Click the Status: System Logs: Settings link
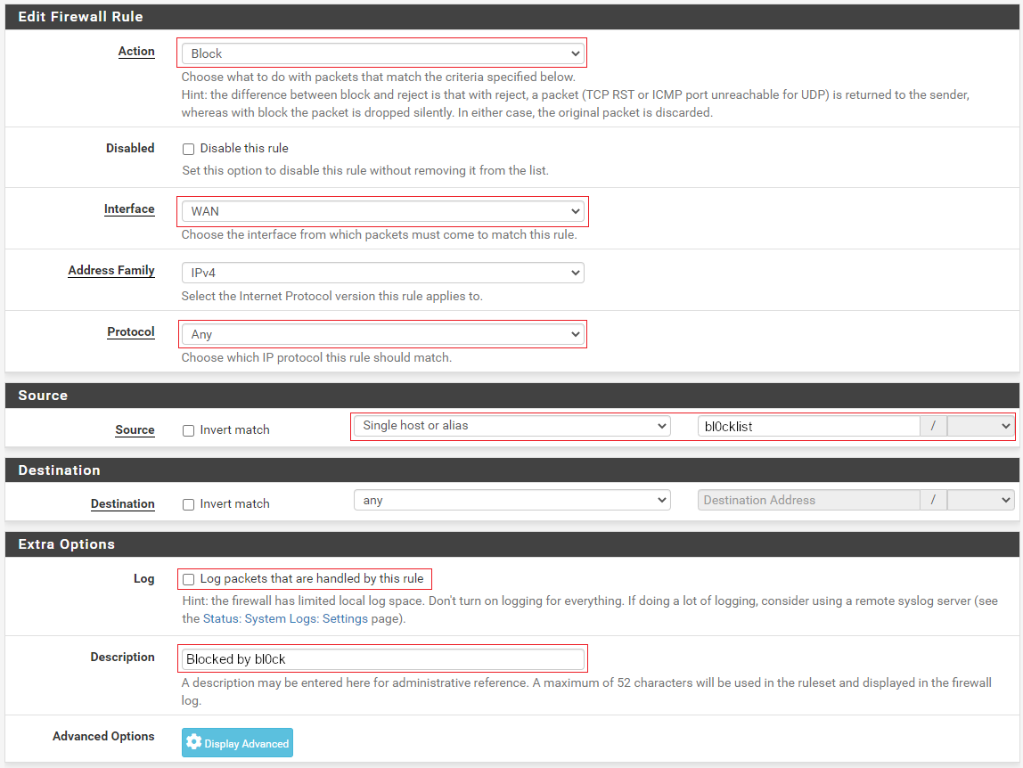Image resolution: width=1023 pixels, height=768 pixels. (x=285, y=618)
